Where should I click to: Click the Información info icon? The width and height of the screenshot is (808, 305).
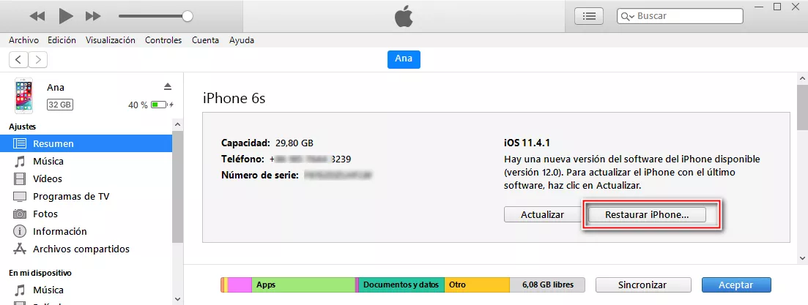tap(20, 231)
